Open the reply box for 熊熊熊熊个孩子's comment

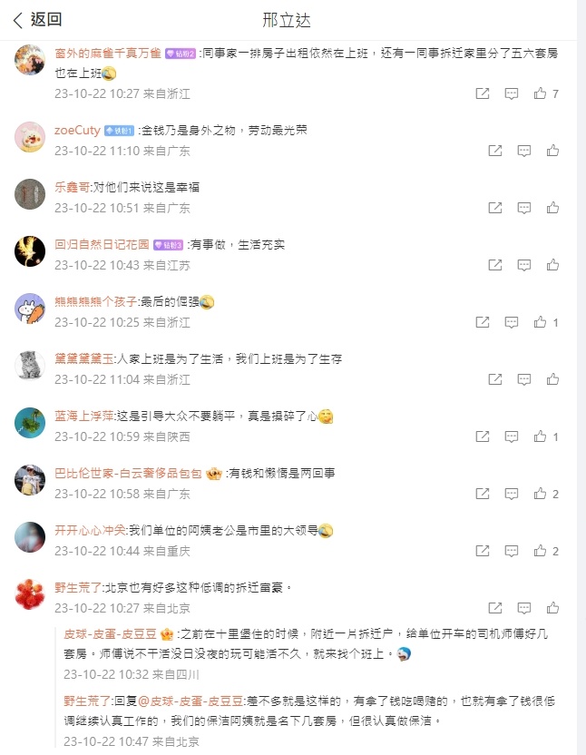click(512, 322)
